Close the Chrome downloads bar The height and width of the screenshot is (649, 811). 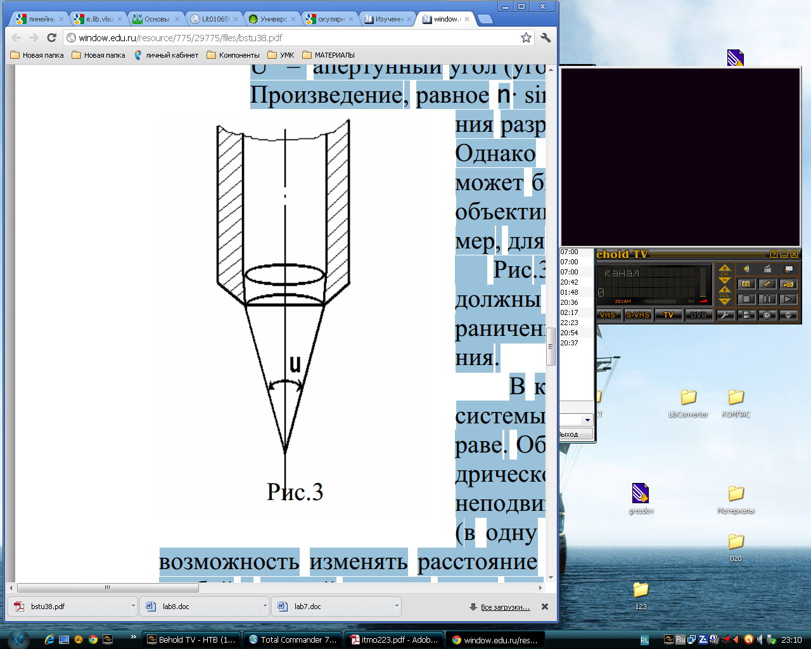tap(545, 607)
